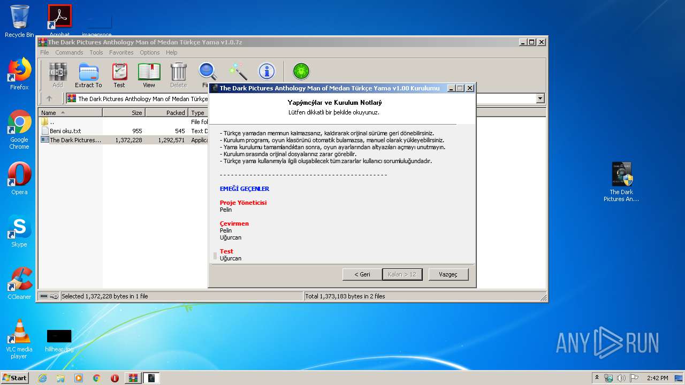Click the Info toolbar icon in WinRAR

267,71
